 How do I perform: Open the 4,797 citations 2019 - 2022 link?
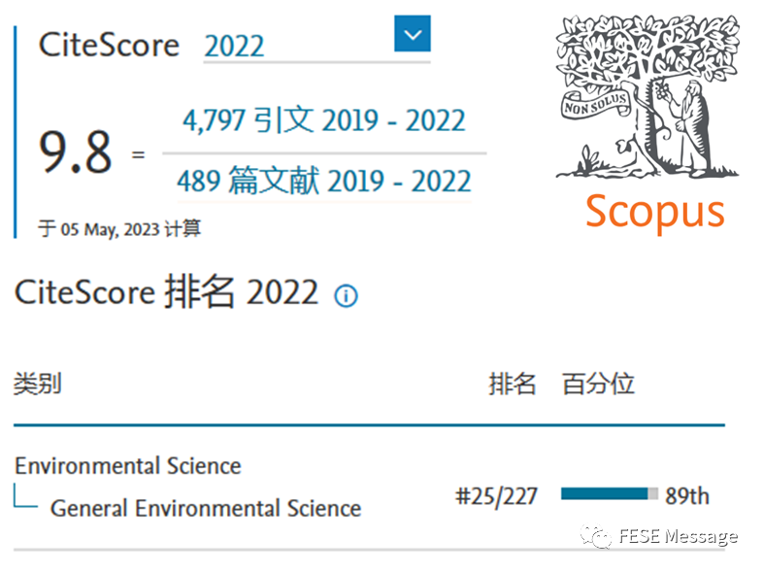[x=323, y=121]
